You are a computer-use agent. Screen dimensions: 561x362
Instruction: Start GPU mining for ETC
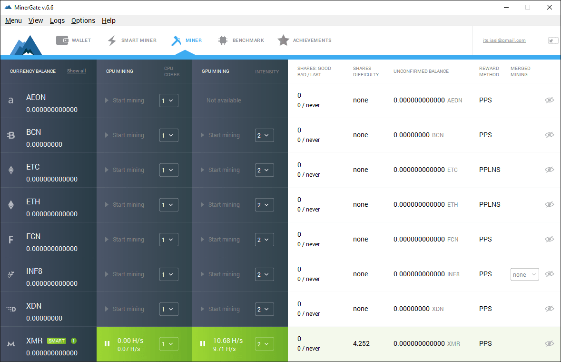point(220,170)
